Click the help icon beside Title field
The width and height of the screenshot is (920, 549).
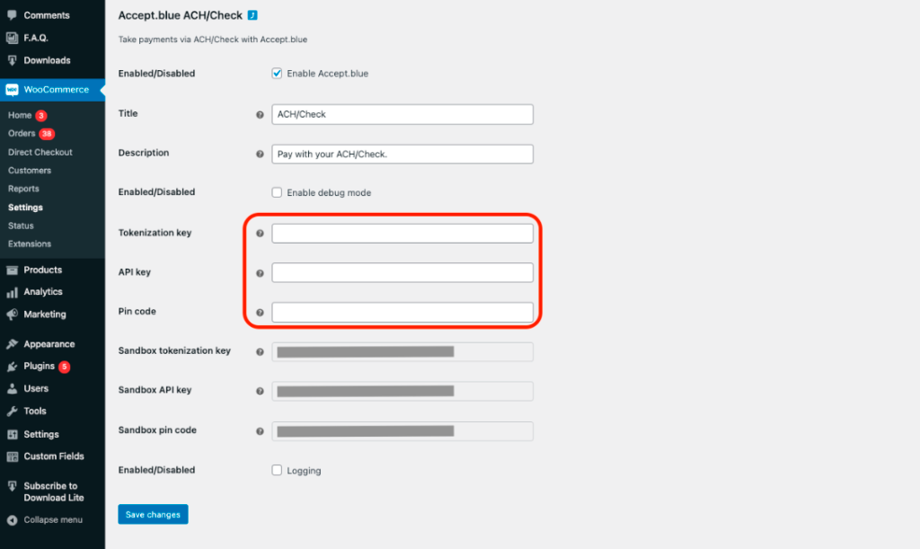pyautogui.click(x=260, y=115)
